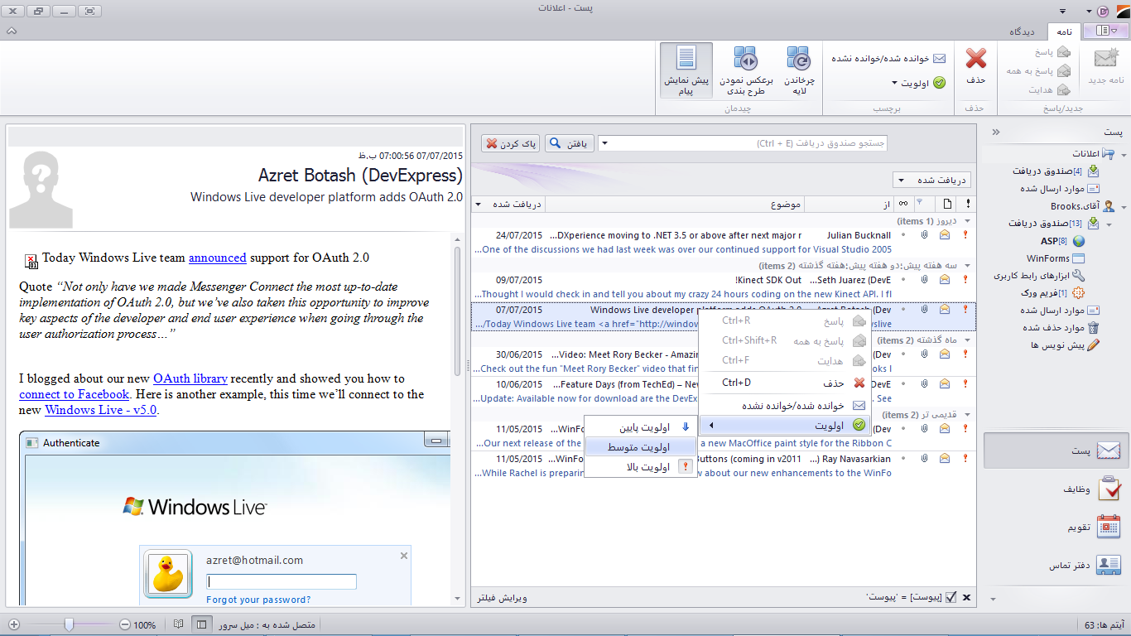The image size is (1131, 636).
Task: Toggle the پیش نمایش پیام message preview button
Action: [686, 70]
